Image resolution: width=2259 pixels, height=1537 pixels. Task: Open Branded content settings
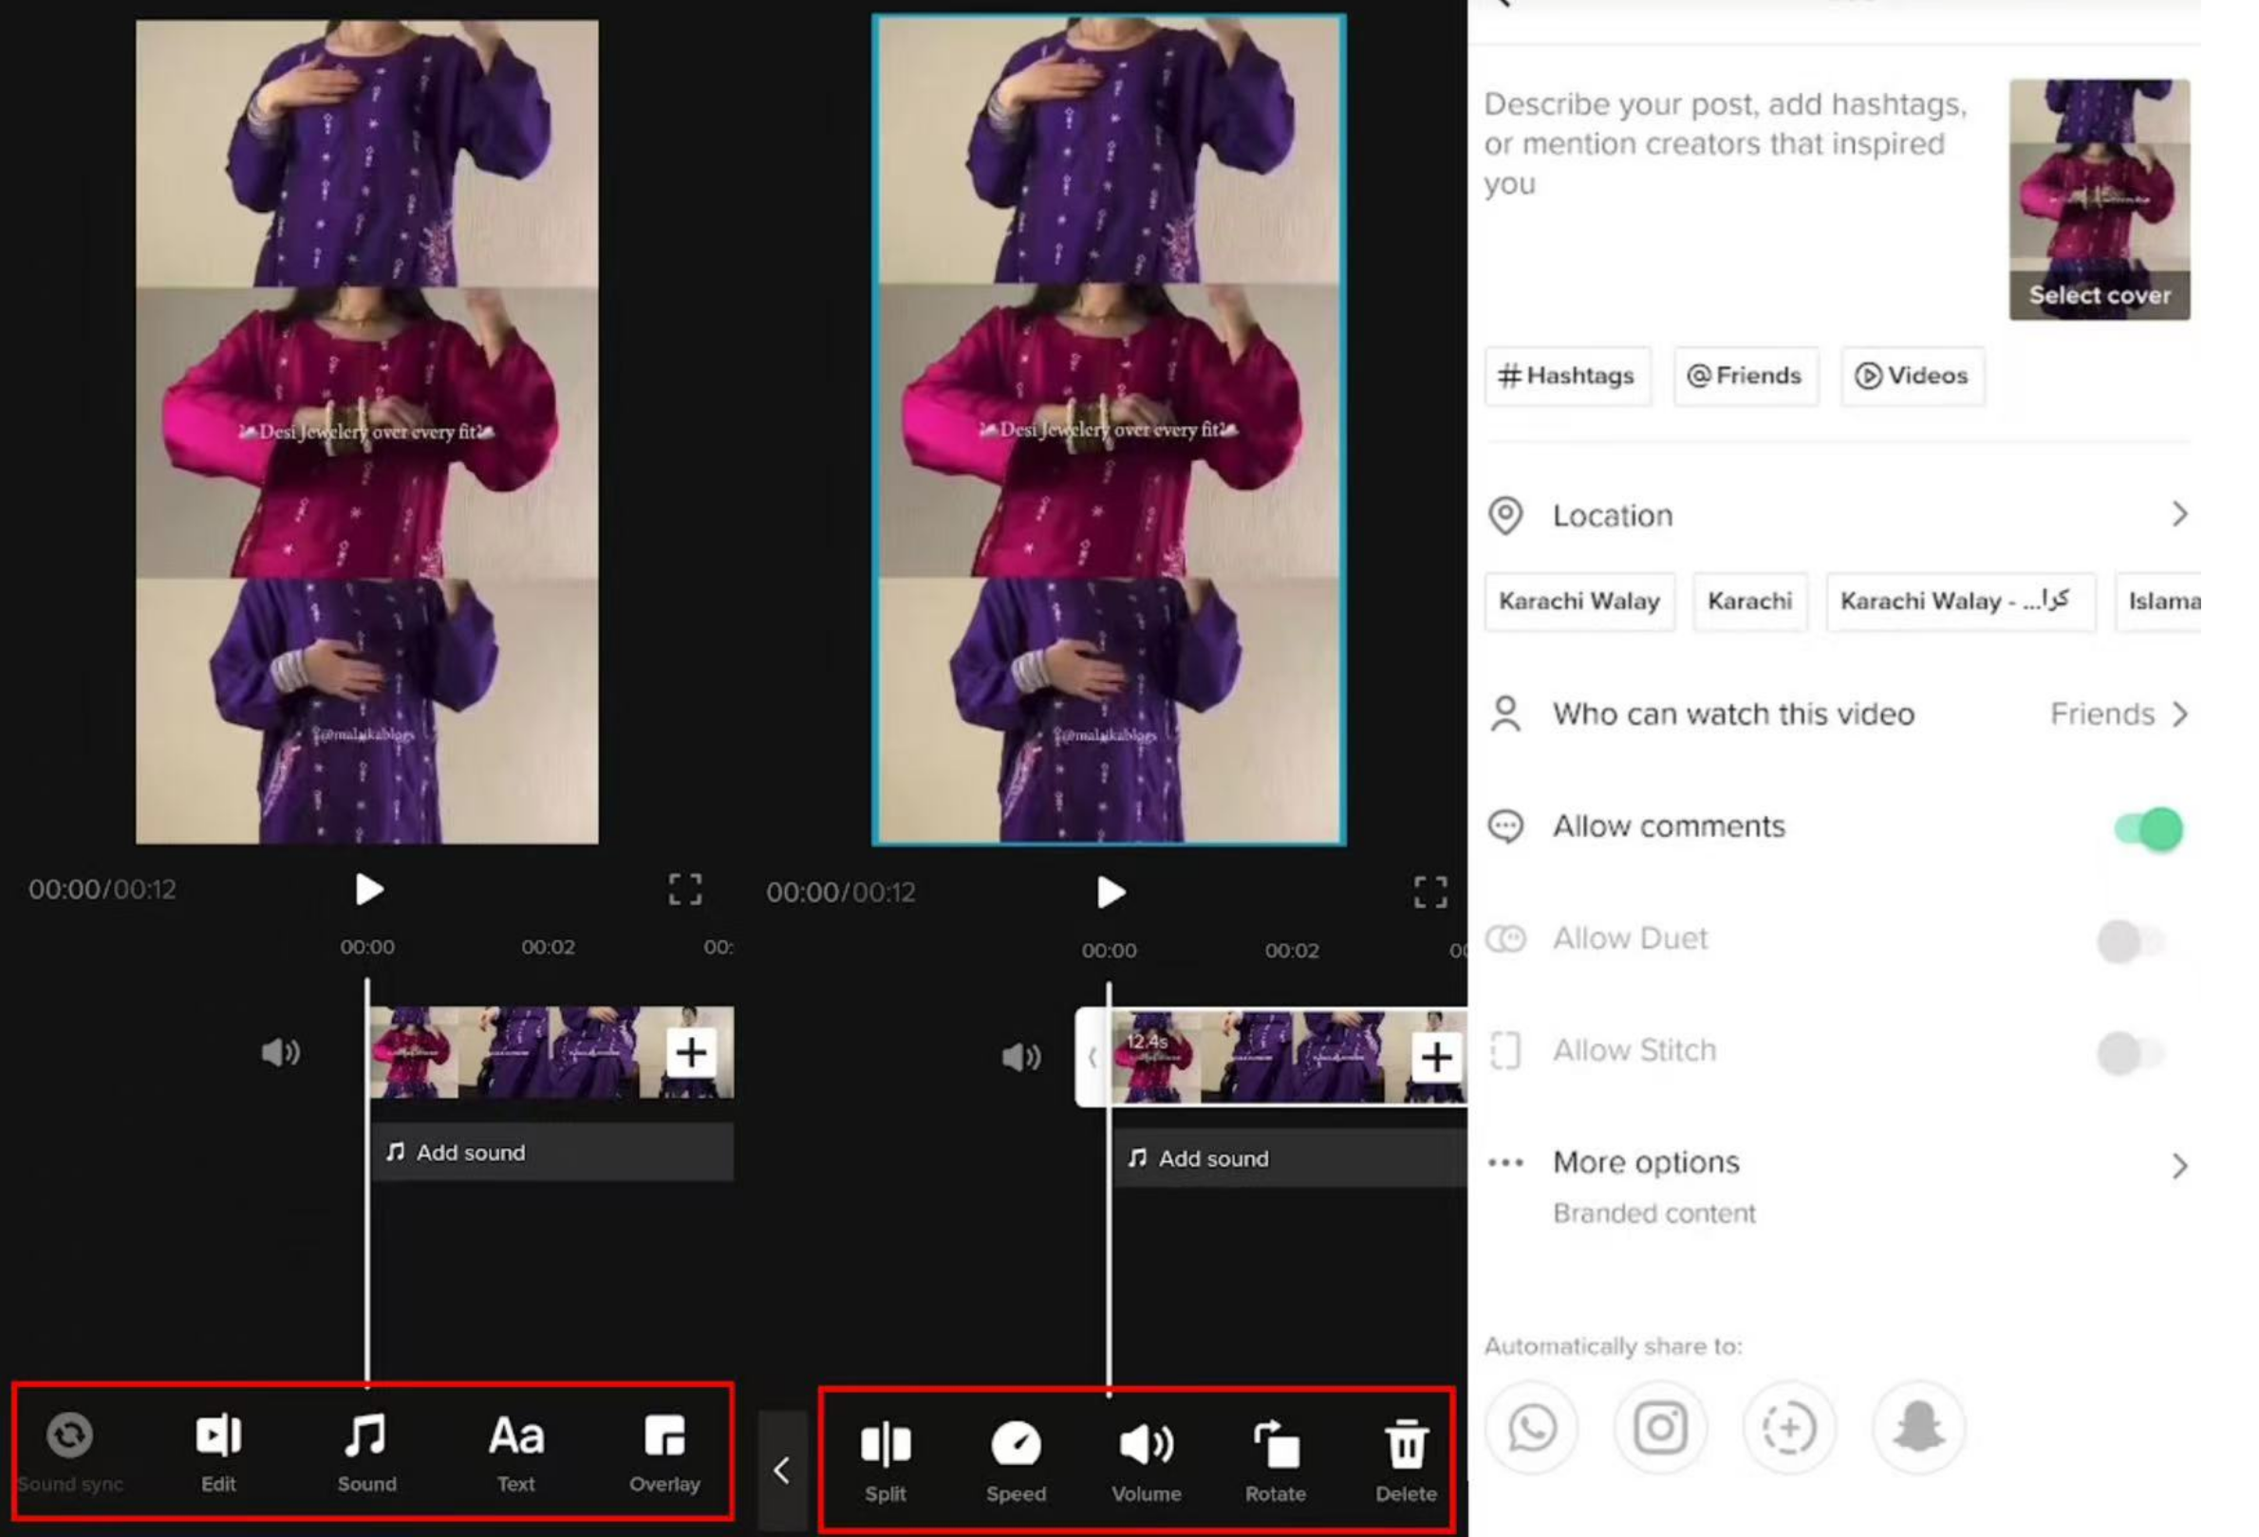pos(1653,1213)
